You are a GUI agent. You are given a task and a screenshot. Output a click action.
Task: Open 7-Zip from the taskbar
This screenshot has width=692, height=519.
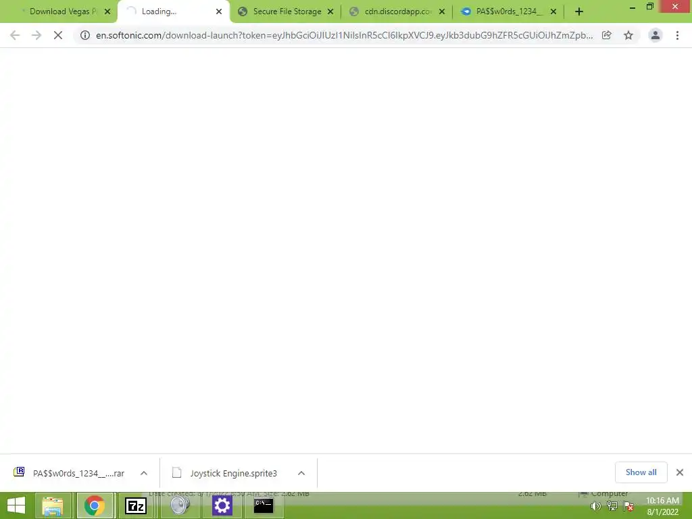pyautogui.click(x=136, y=505)
